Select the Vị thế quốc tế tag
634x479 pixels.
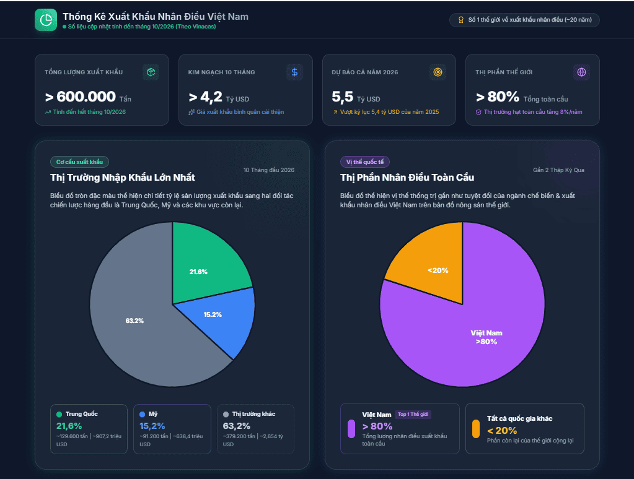point(364,162)
